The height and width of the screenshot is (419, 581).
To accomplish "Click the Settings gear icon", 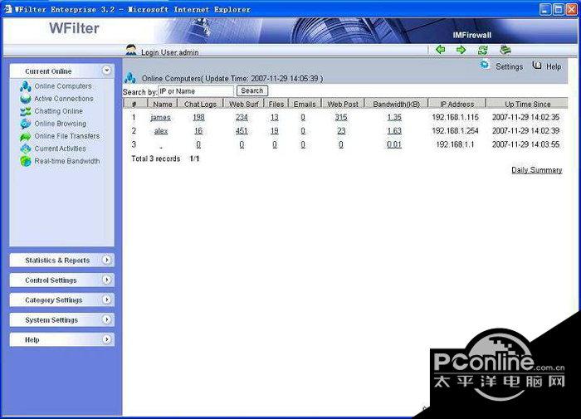I will tap(484, 65).
